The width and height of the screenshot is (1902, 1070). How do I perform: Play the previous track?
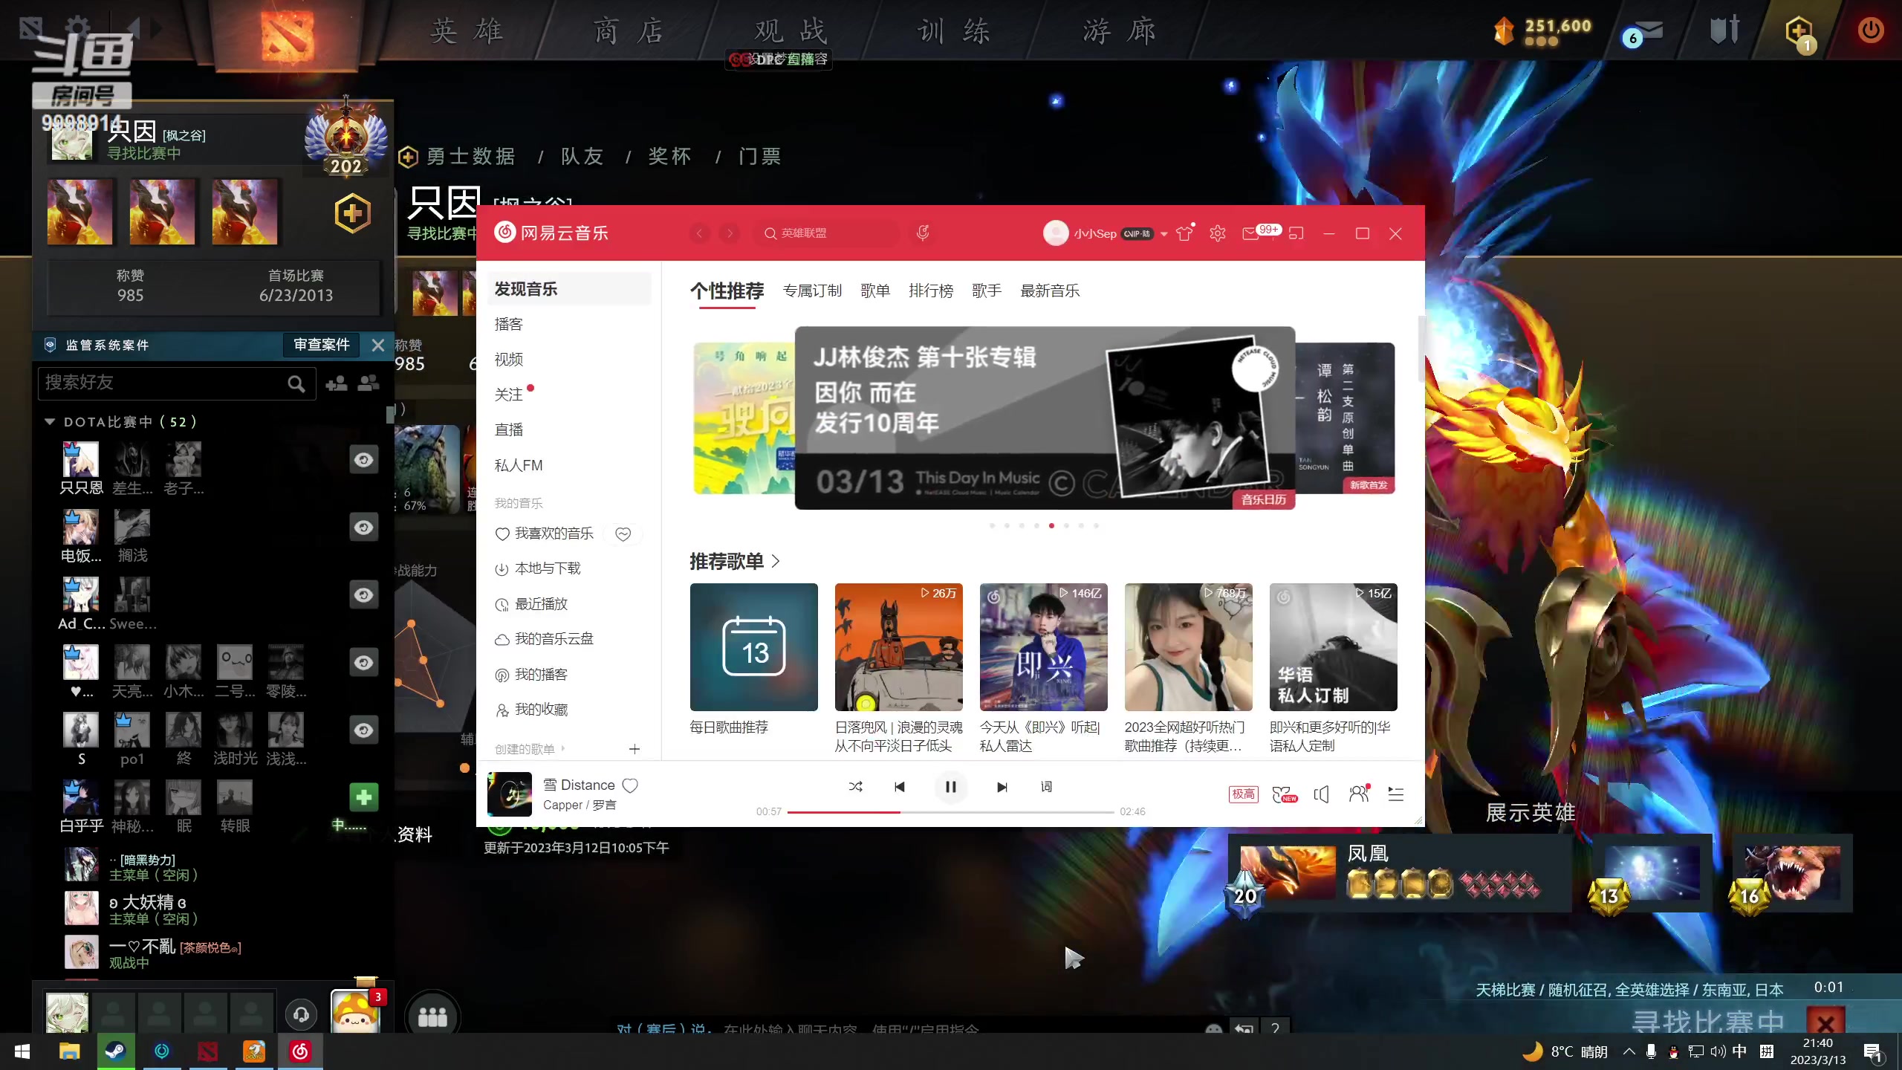pyautogui.click(x=900, y=787)
